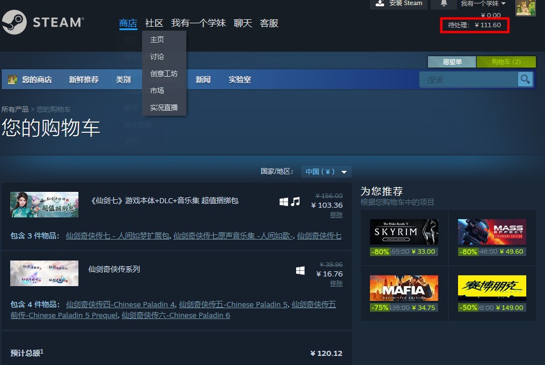Open the 仙剑奇侠传七原声音乐集 -人间如歌- link
Image resolution: width=545 pixels, height=365 pixels.
[233, 236]
